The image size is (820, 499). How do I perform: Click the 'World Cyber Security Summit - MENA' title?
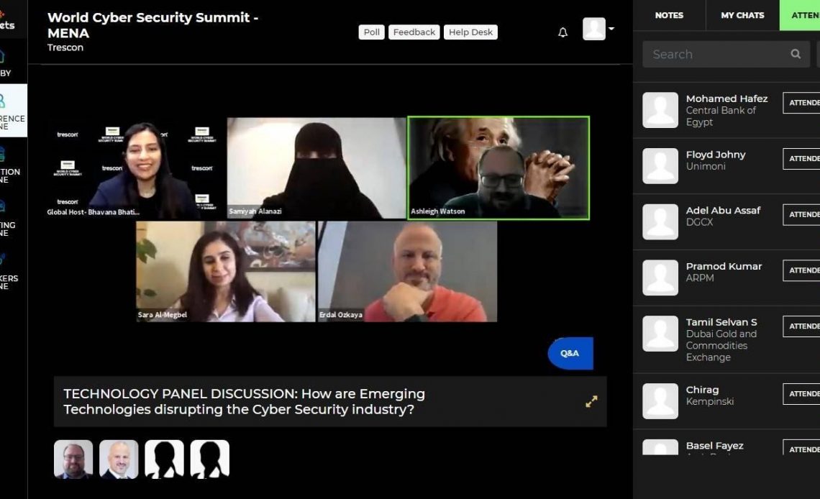[152, 25]
